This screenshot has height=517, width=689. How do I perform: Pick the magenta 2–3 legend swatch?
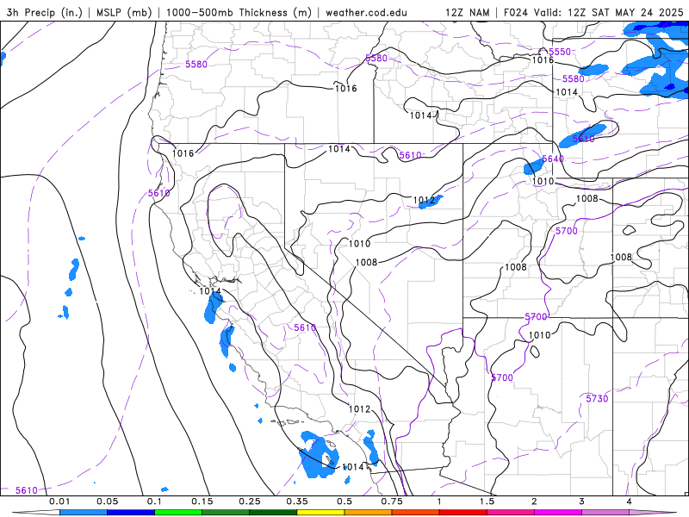point(557,513)
